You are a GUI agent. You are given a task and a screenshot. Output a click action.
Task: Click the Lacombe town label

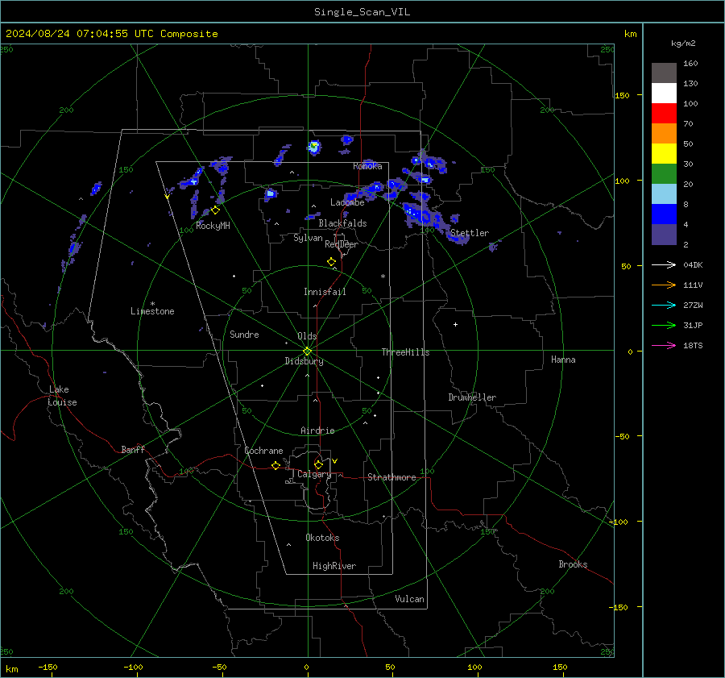point(347,202)
